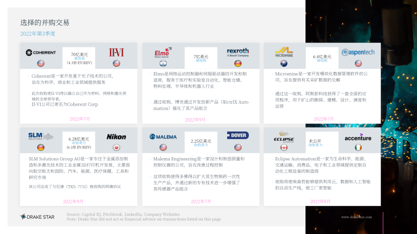Click the 2022年7月 date in Coherent card

coord(79,119)
